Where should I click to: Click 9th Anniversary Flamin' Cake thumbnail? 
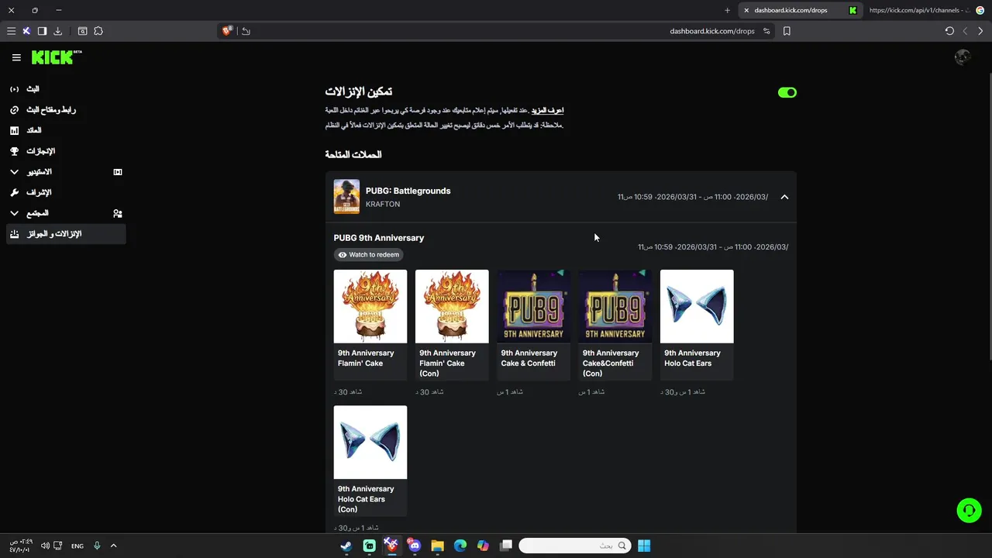point(370,306)
